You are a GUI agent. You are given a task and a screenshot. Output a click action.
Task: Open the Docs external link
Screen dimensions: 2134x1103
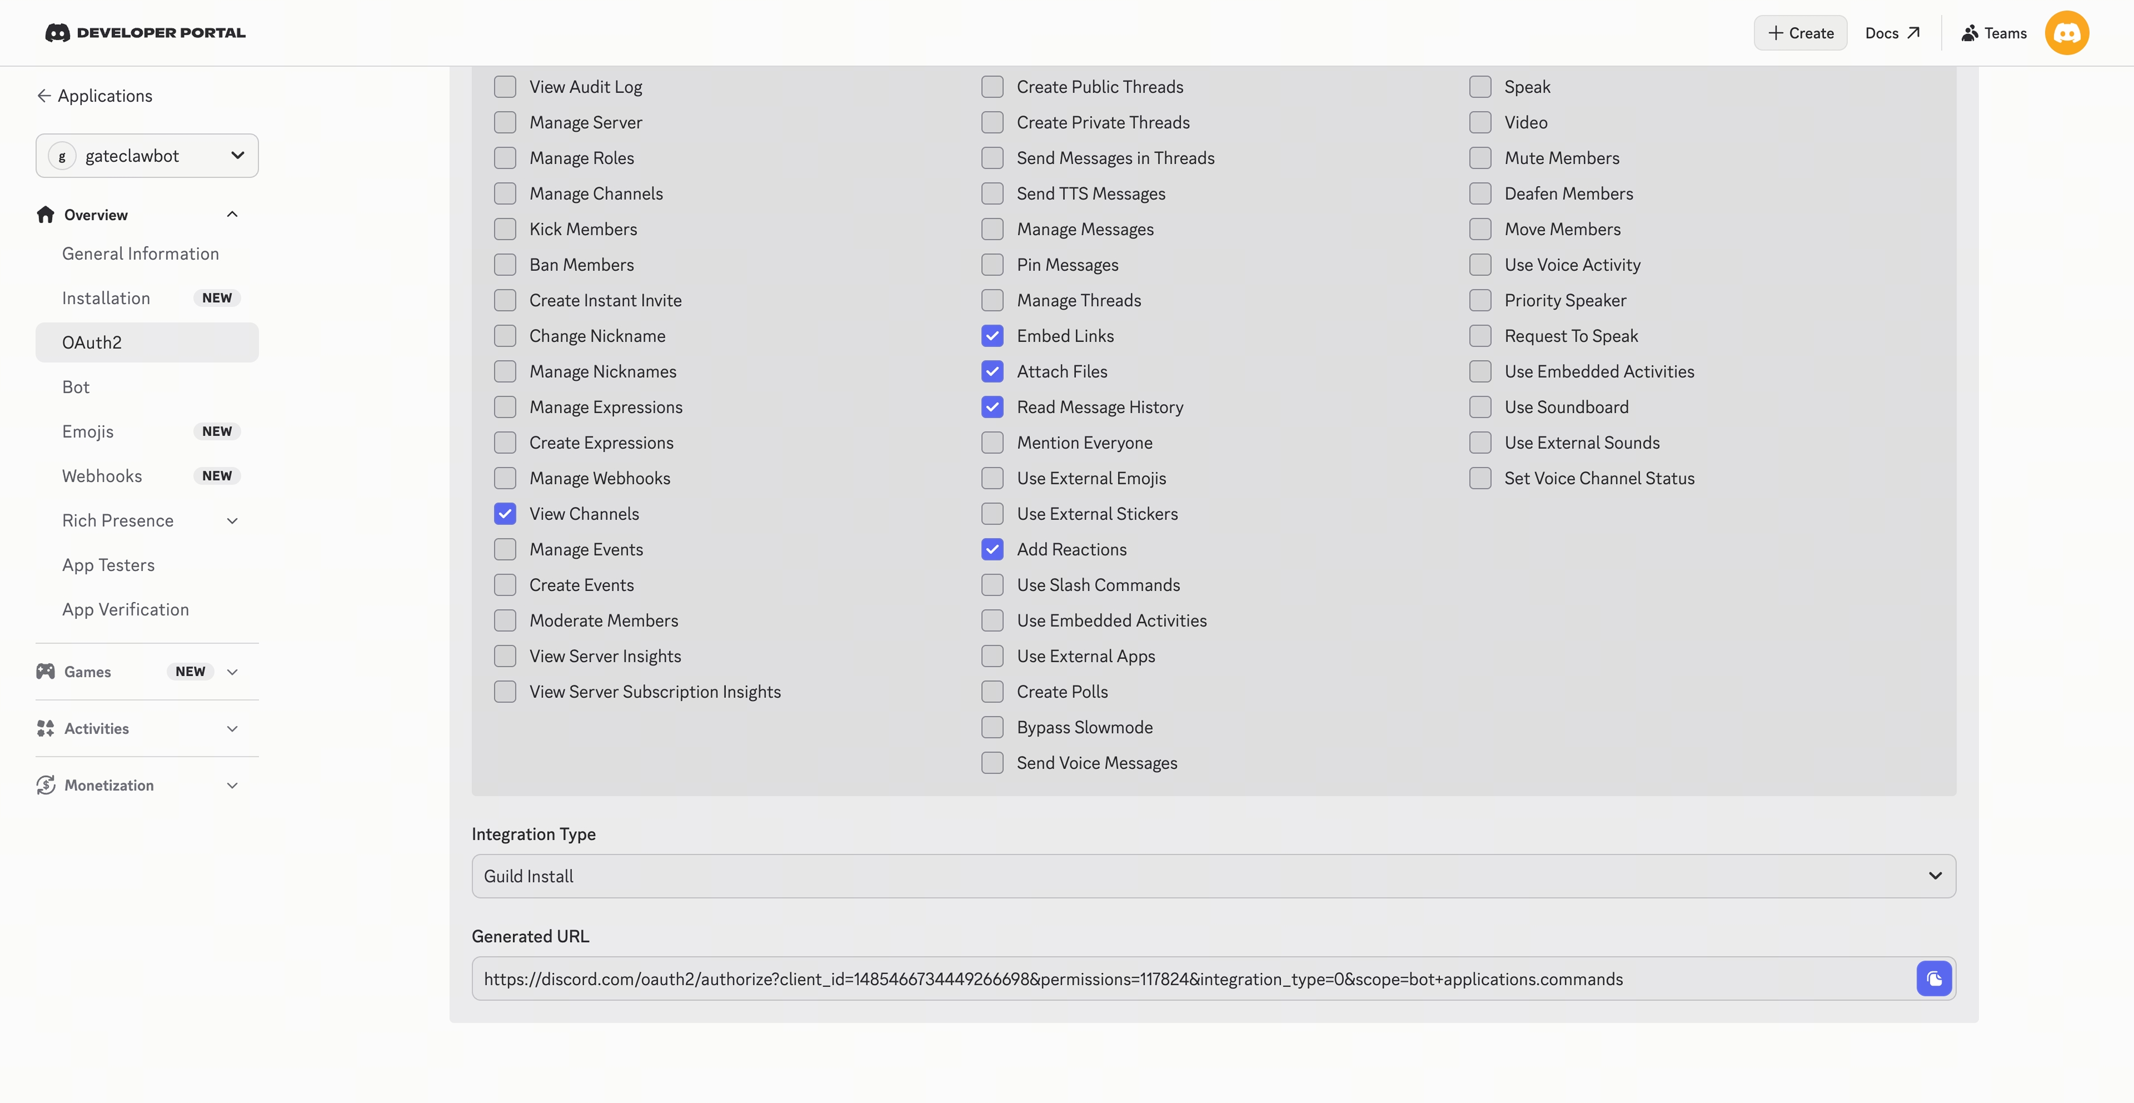click(1892, 33)
